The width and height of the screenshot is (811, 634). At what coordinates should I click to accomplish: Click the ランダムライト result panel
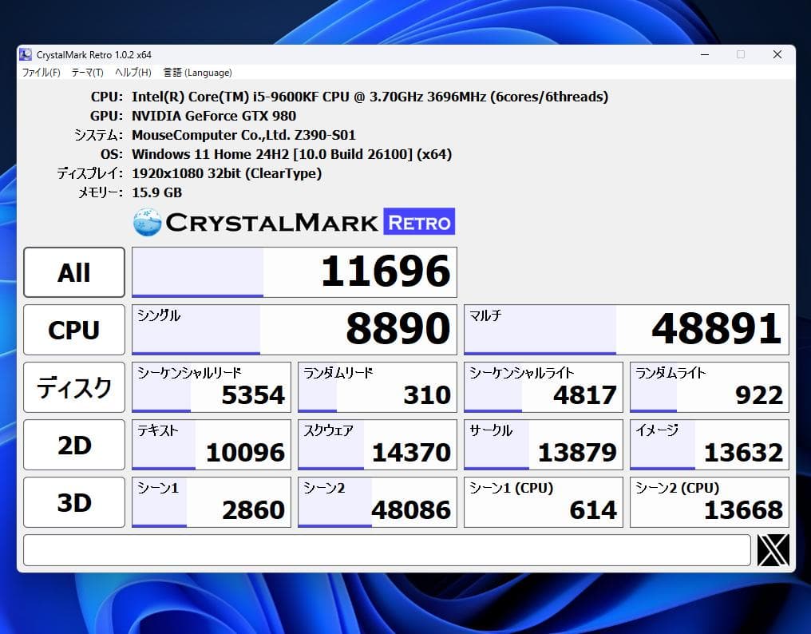[x=709, y=387]
